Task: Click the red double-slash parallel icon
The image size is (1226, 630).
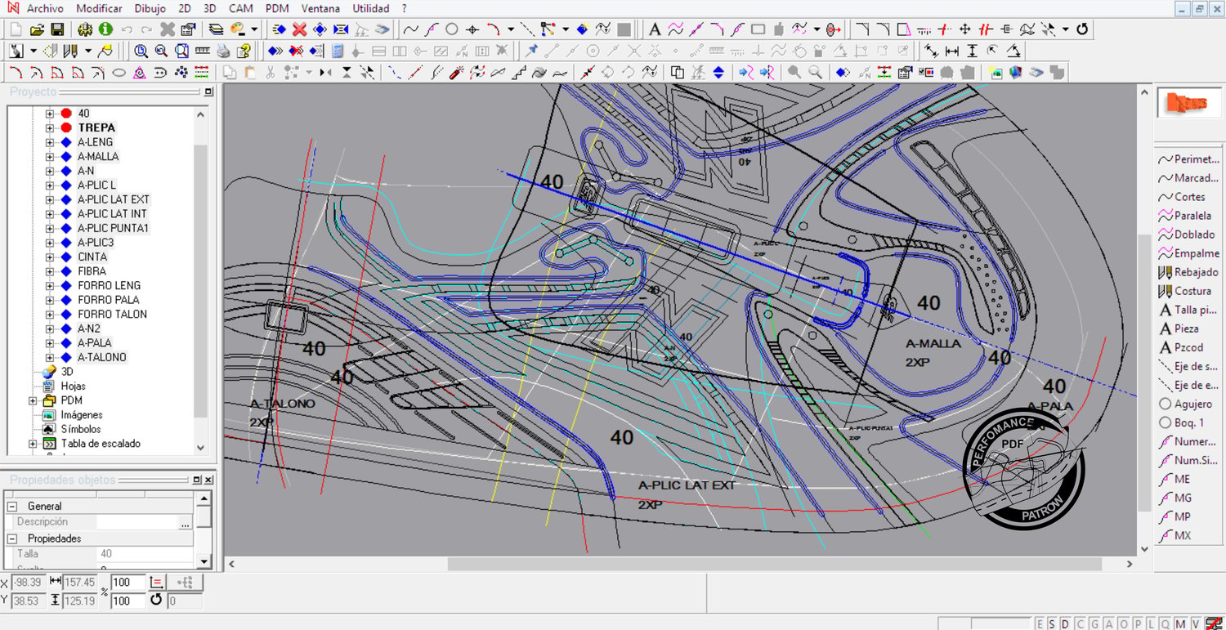Action: pyautogui.click(x=985, y=29)
